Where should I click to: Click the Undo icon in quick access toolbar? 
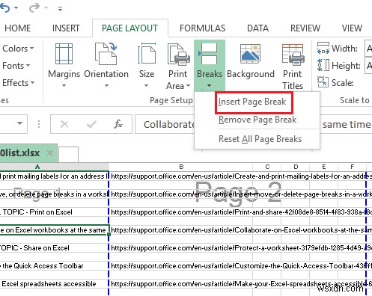[x=4, y=7]
